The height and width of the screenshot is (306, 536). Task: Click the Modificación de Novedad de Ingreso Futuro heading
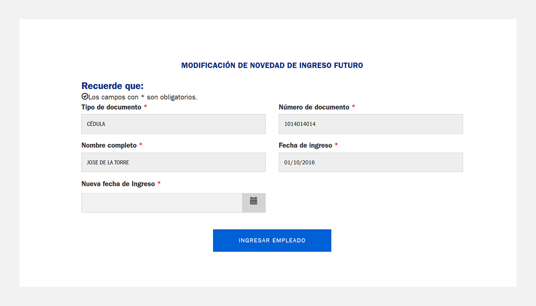click(272, 65)
